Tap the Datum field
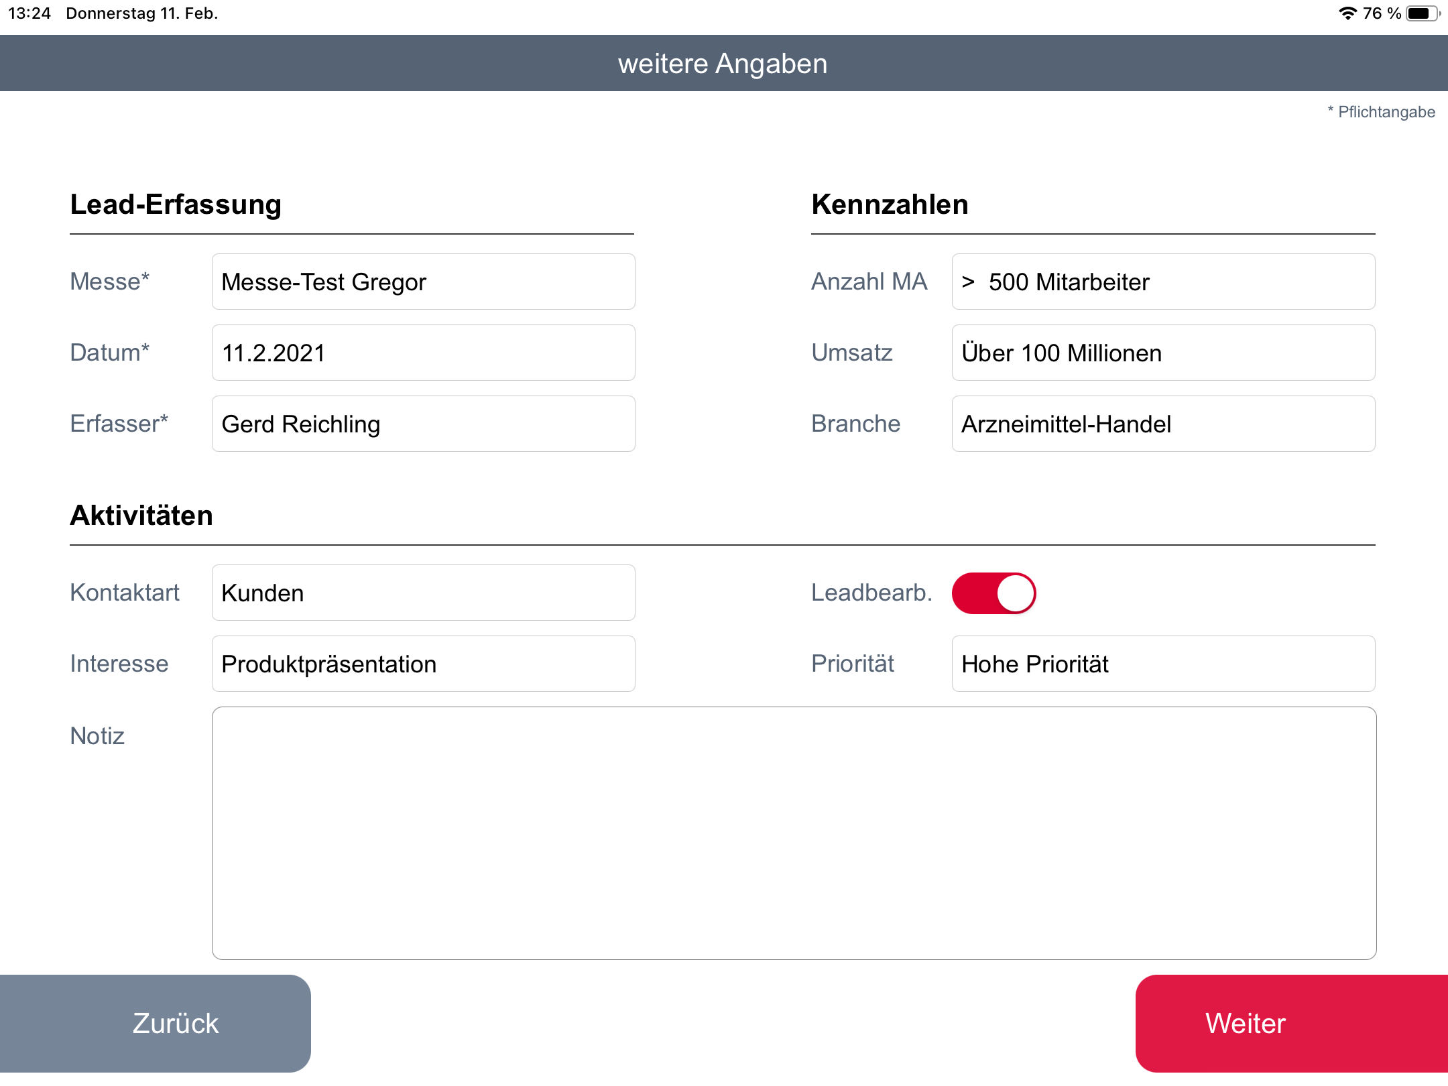The width and height of the screenshot is (1448, 1086). pyautogui.click(x=423, y=353)
